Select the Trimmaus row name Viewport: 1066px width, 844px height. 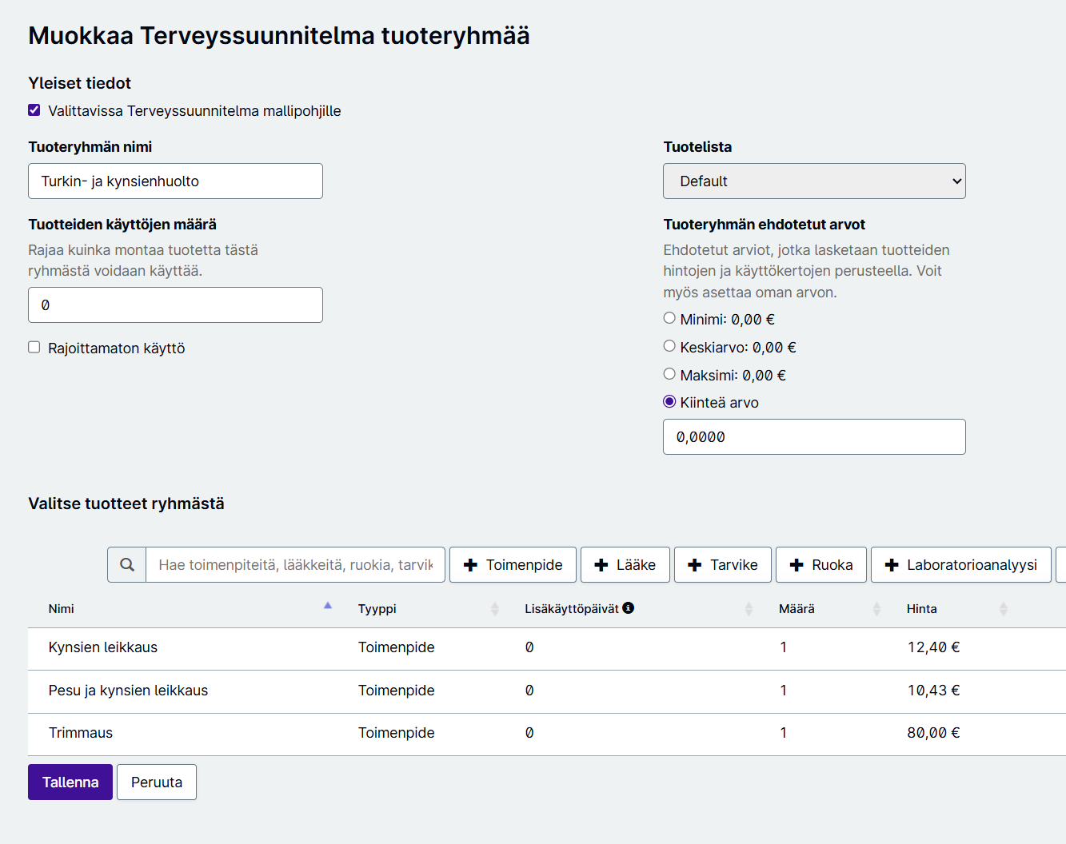pyautogui.click(x=81, y=733)
